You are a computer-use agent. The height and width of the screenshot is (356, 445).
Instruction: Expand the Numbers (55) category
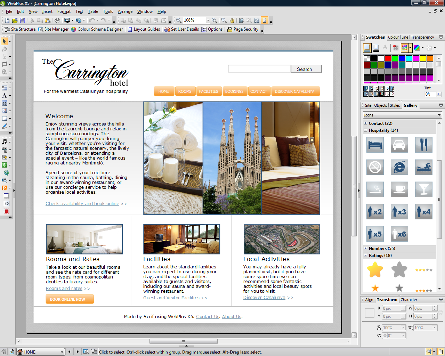tap(365, 249)
